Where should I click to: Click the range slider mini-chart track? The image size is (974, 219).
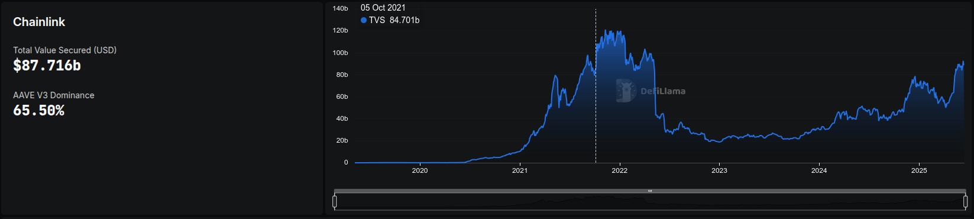point(650,202)
